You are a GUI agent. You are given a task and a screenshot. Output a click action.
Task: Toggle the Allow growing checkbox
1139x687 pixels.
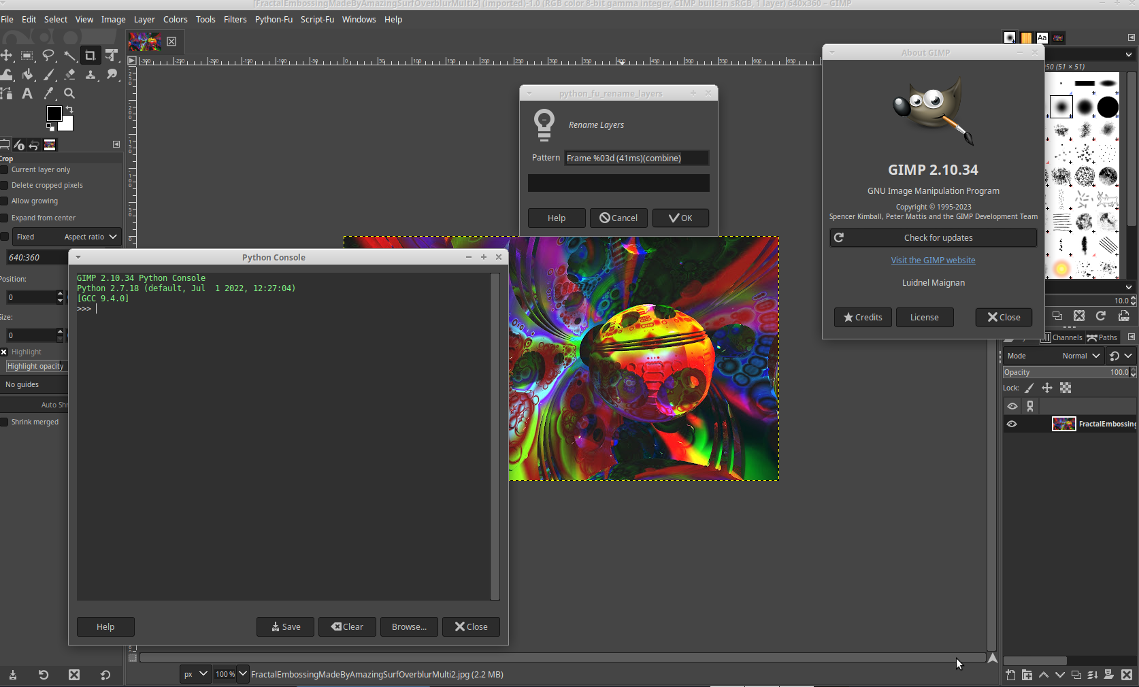coord(5,201)
